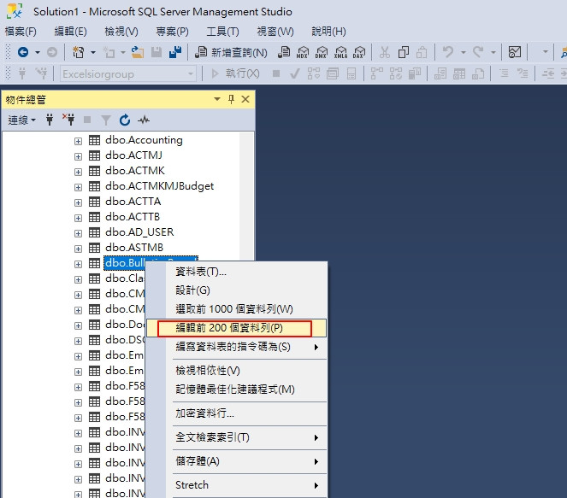Open 儲存體(A) submenu
This screenshot has height=498, width=567.
(237, 461)
